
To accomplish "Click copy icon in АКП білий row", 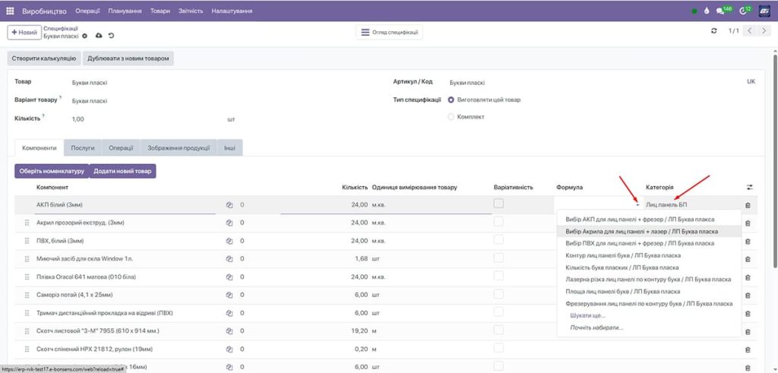I will point(229,204).
